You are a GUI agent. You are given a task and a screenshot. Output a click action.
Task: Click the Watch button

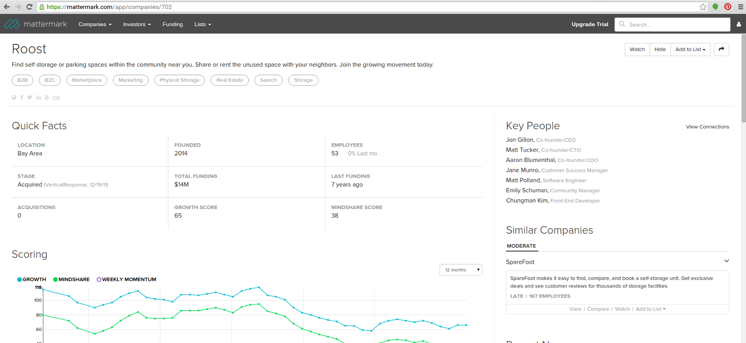click(x=637, y=49)
